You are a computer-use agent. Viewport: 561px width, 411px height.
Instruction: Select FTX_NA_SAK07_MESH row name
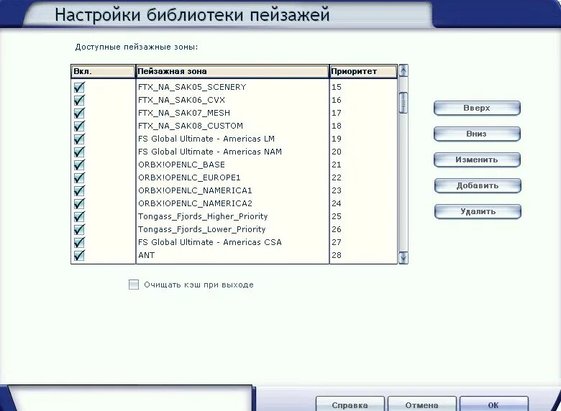tap(184, 113)
